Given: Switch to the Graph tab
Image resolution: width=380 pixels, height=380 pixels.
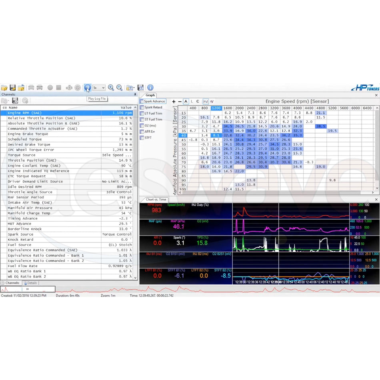Looking at the screenshot, I should pyautogui.click(x=151, y=95).
